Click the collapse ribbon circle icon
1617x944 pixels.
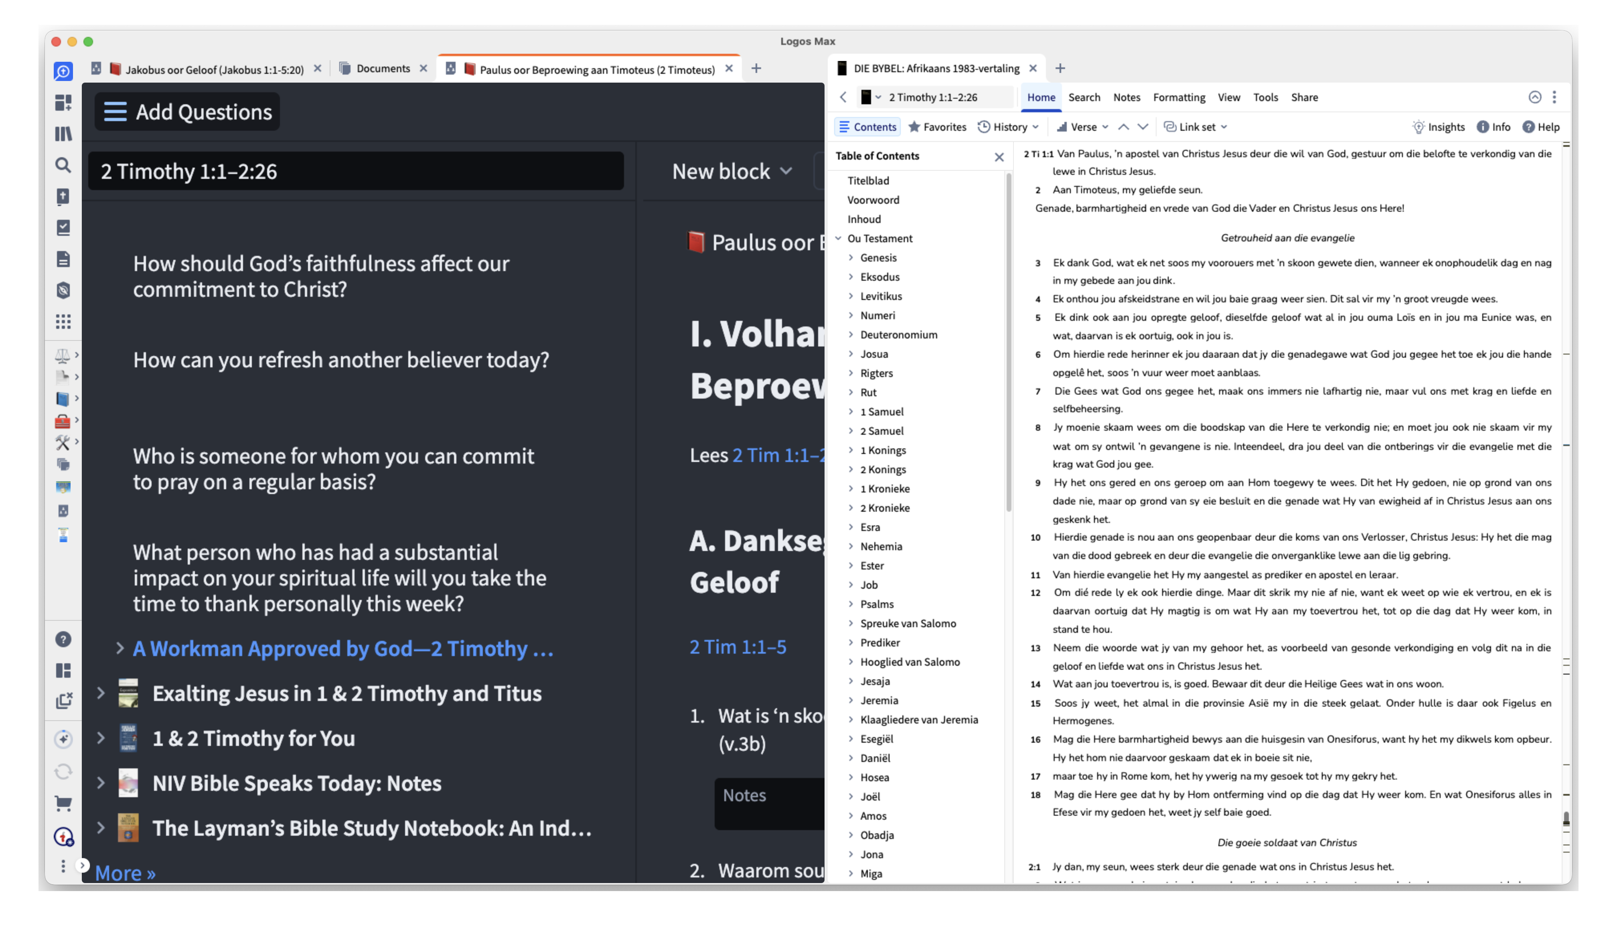1535,97
